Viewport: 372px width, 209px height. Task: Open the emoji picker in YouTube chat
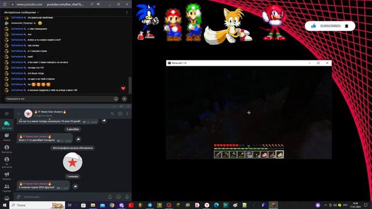[116, 99]
